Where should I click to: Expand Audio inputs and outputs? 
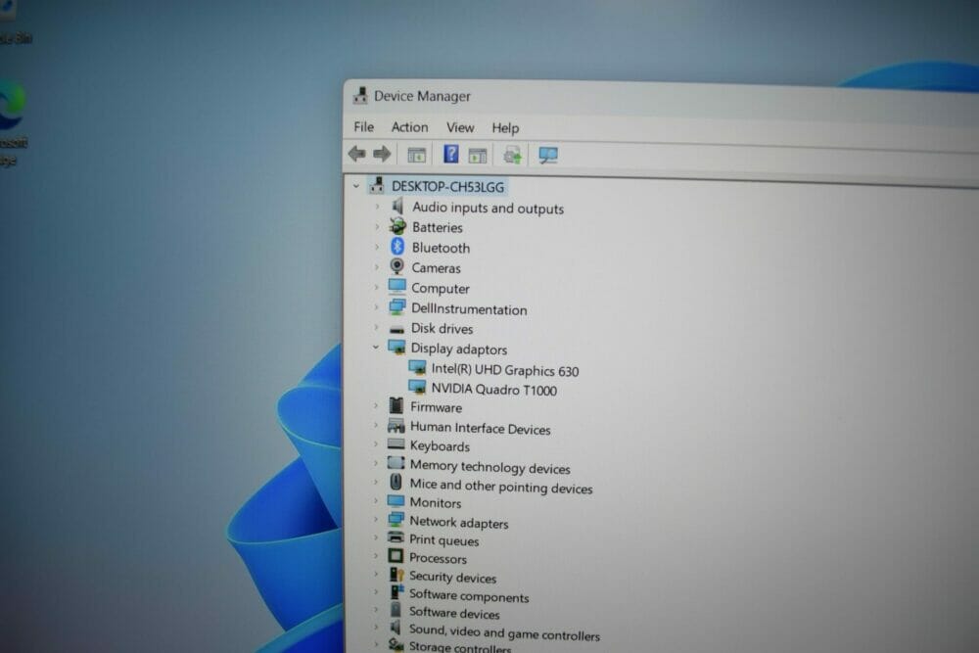377,206
